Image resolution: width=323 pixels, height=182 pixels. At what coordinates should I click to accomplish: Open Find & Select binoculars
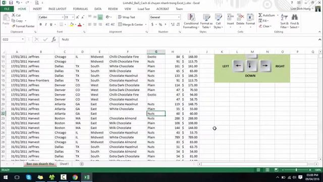[295, 21]
